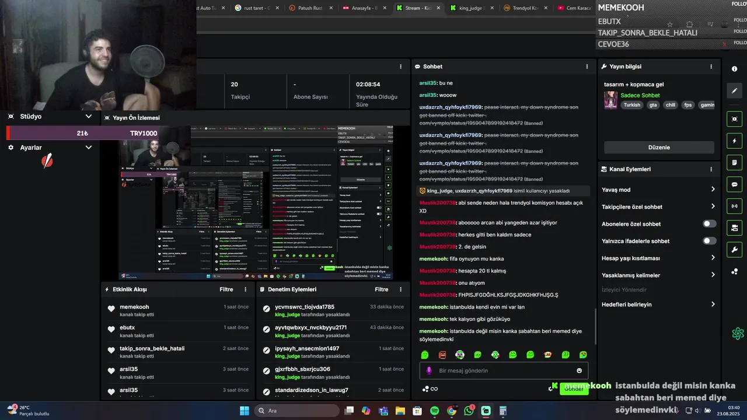This screenshot has height=420, width=747.
Task: Click the gta tag chip
Action: click(653, 105)
